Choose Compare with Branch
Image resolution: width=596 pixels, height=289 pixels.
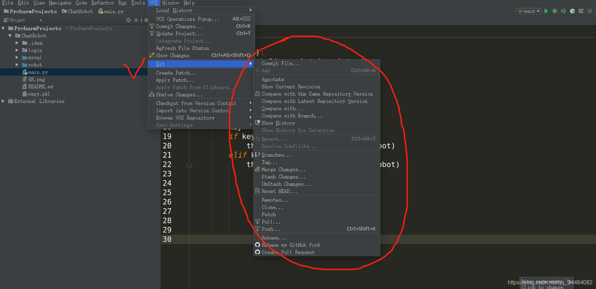tap(317, 116)
